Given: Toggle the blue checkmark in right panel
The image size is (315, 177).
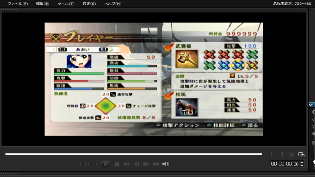Looking at the screenshot, I should (311, 105).
